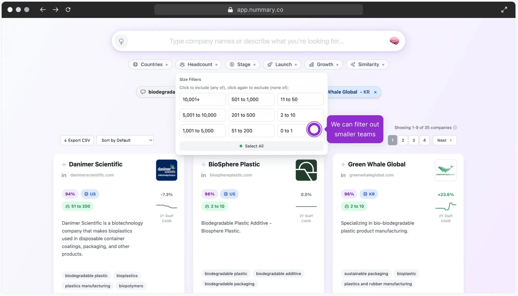Click Danimer 51 to 200 headcount badge
The height and width of the screenshot is (296, 518).
pos(78,206)
